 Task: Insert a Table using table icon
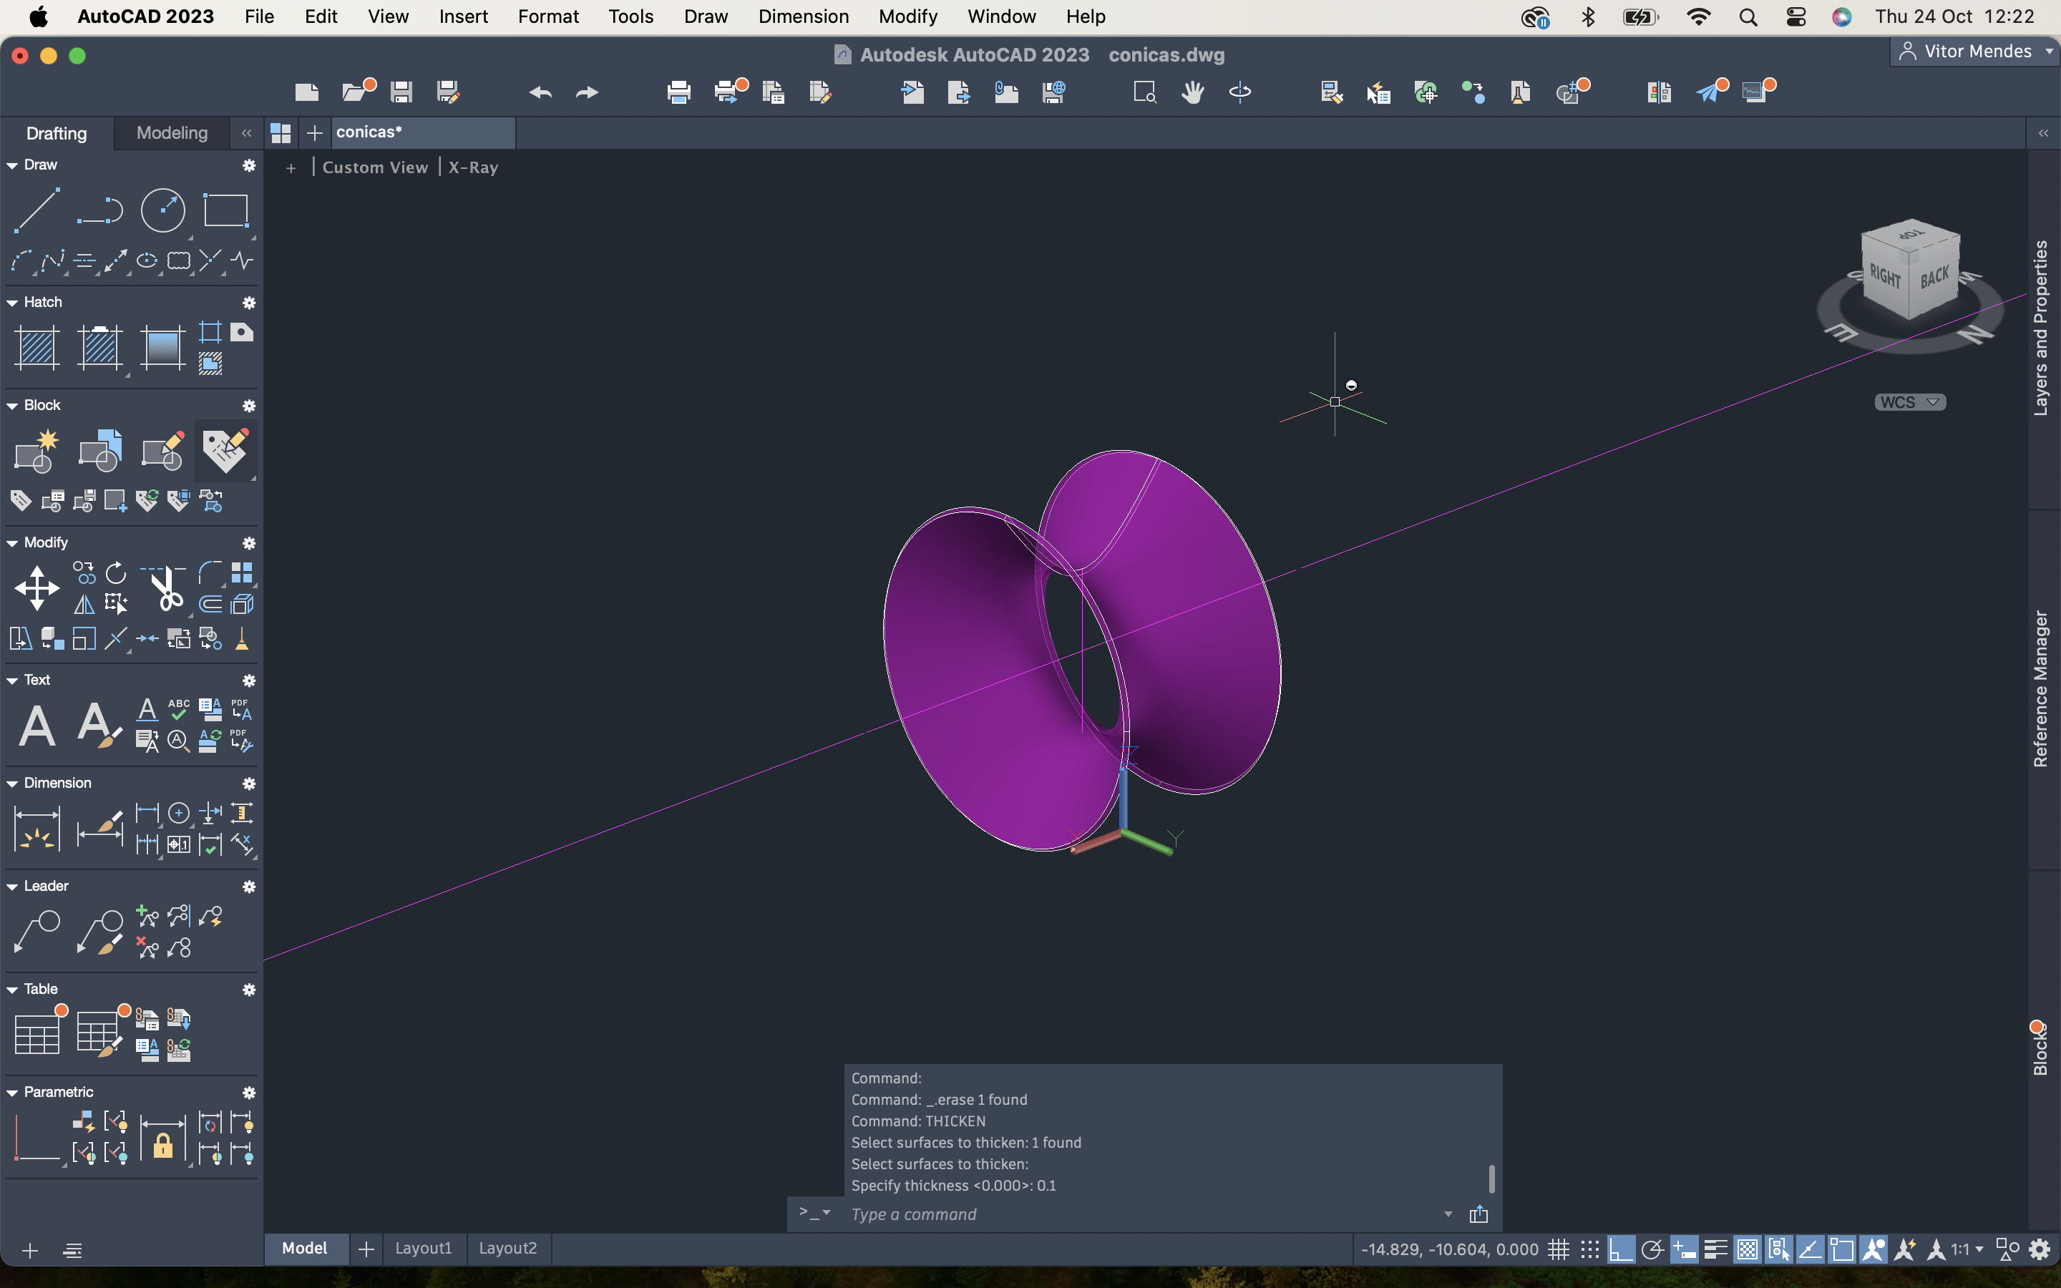pos(37,1034)
